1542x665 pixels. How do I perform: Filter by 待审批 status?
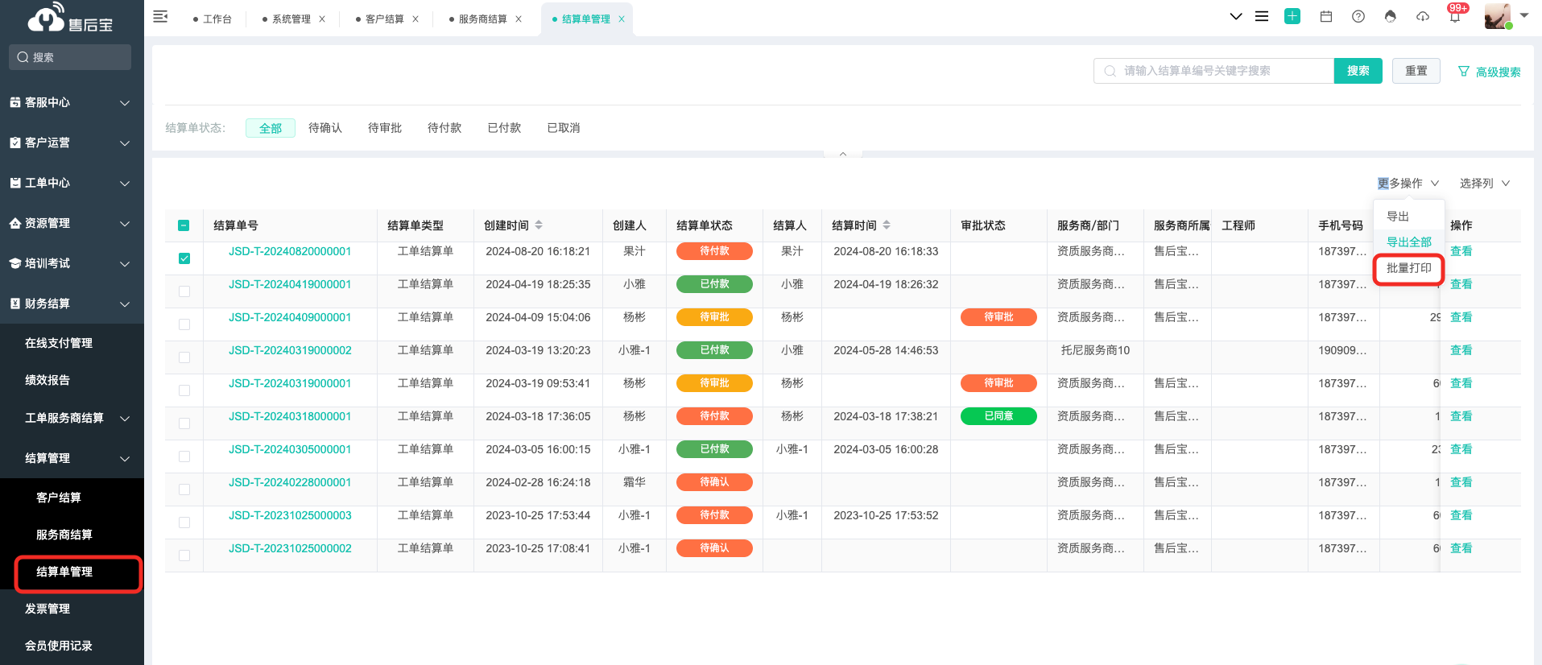(x=385, y=128)
